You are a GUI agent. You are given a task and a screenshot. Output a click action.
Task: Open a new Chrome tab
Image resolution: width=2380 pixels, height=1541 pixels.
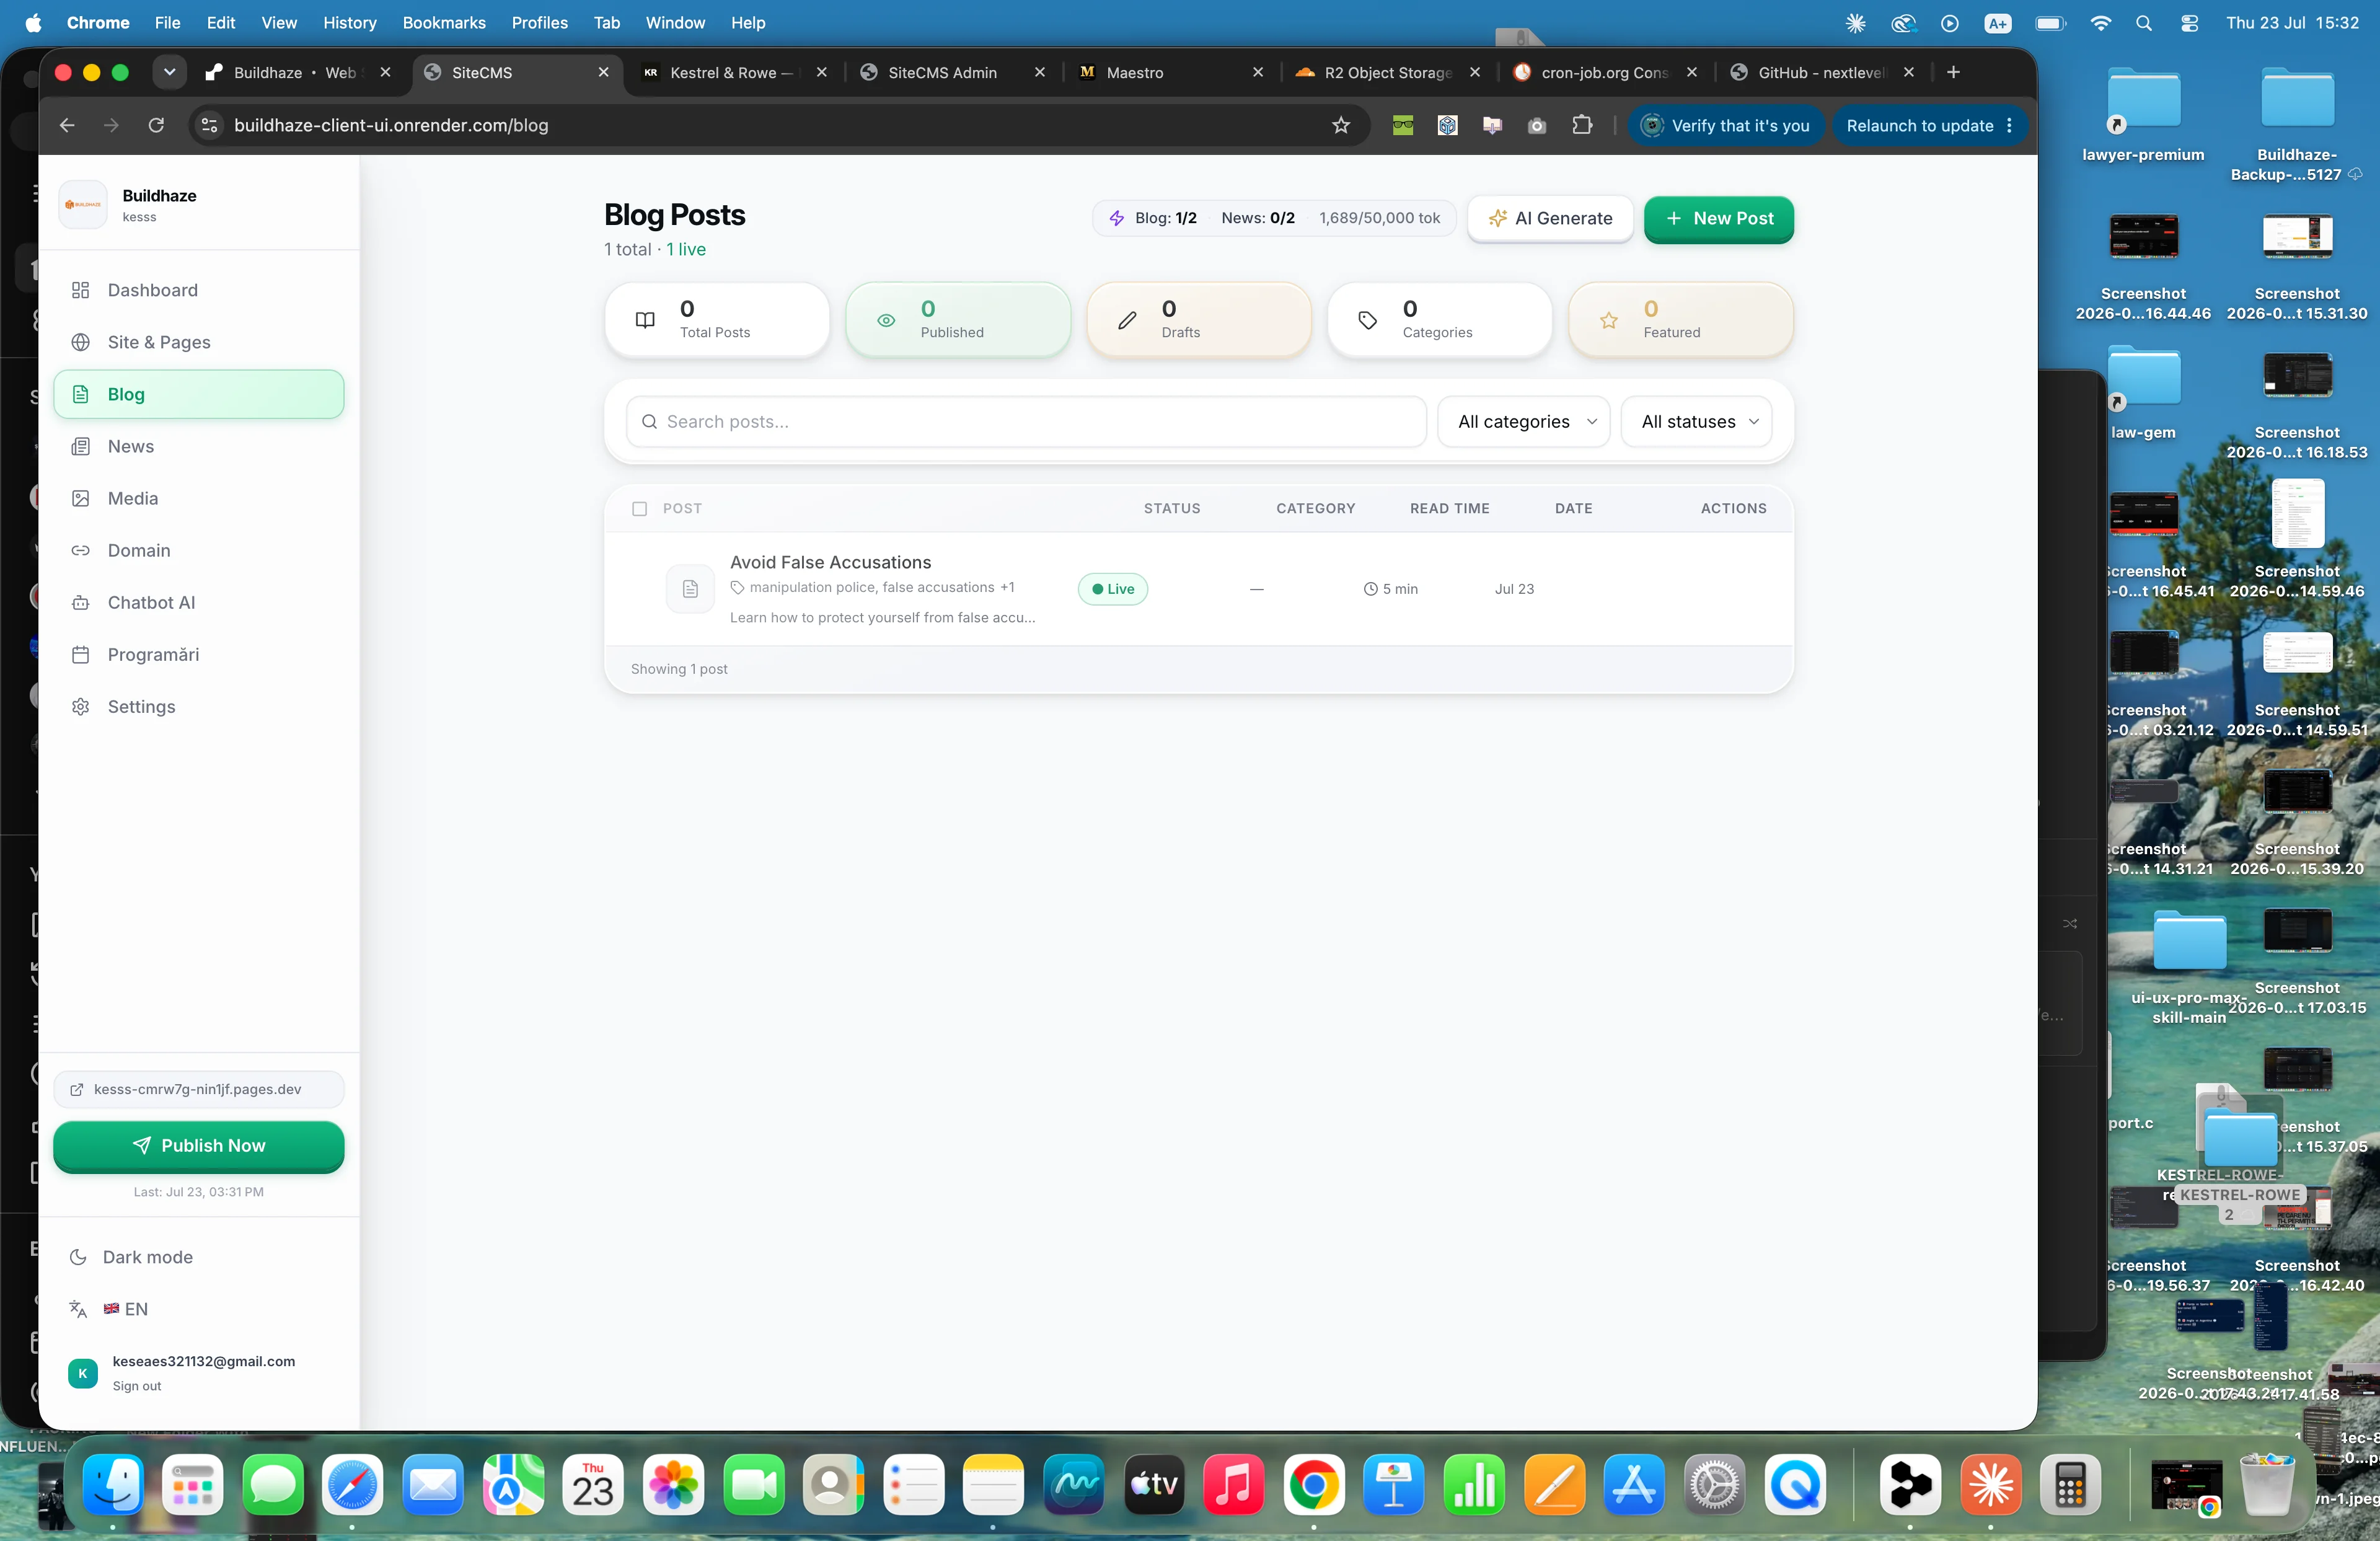1952,72
